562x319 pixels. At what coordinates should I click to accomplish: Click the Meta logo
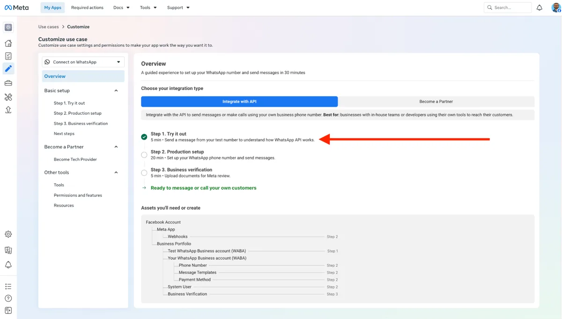tap(17, 7)
